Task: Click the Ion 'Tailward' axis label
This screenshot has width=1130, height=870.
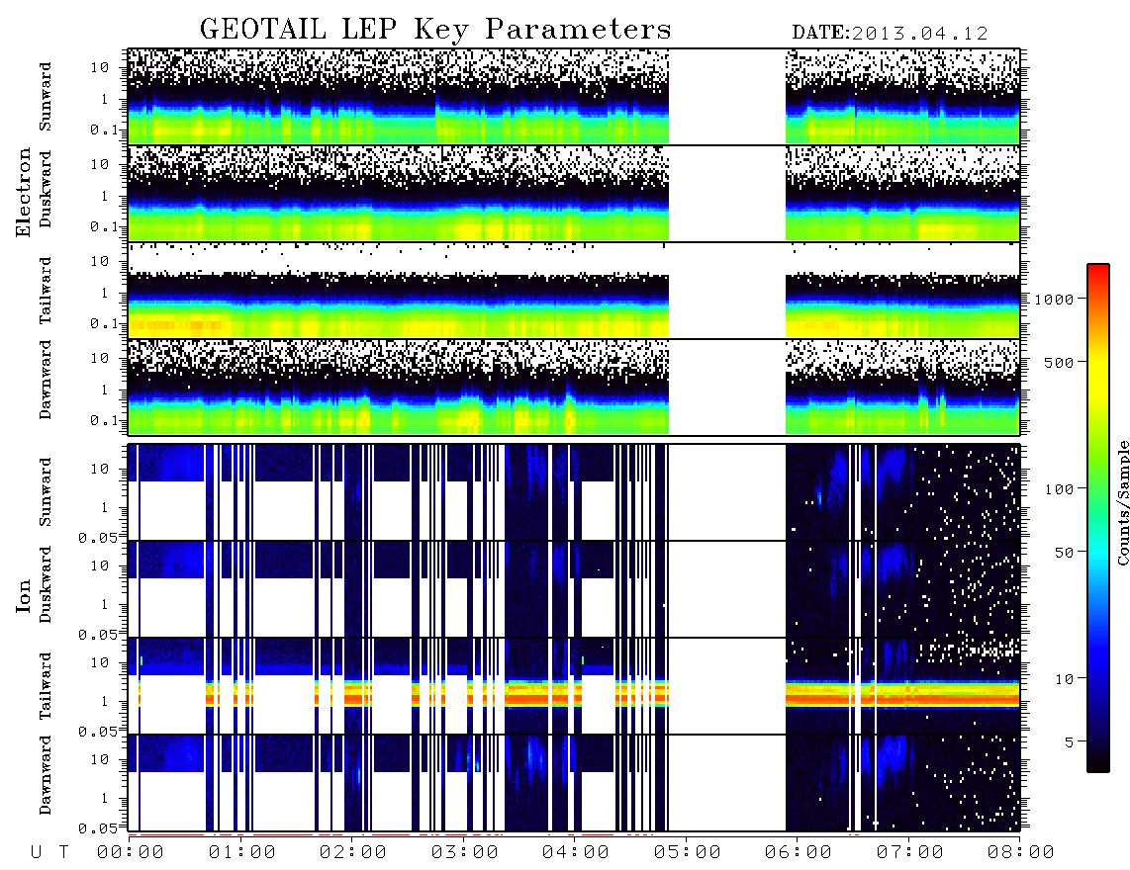Action: (46, 686)
